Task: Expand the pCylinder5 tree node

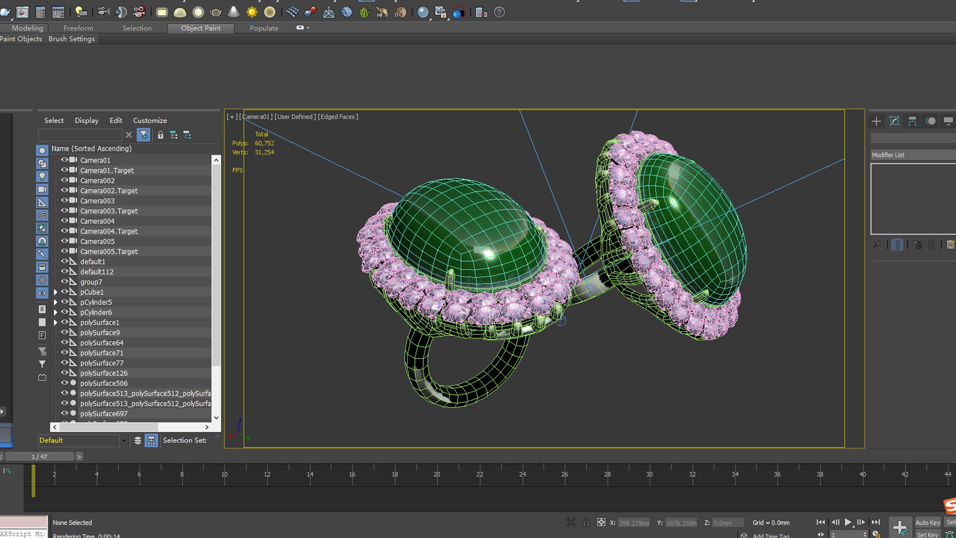Action: [x=55, y=302]
